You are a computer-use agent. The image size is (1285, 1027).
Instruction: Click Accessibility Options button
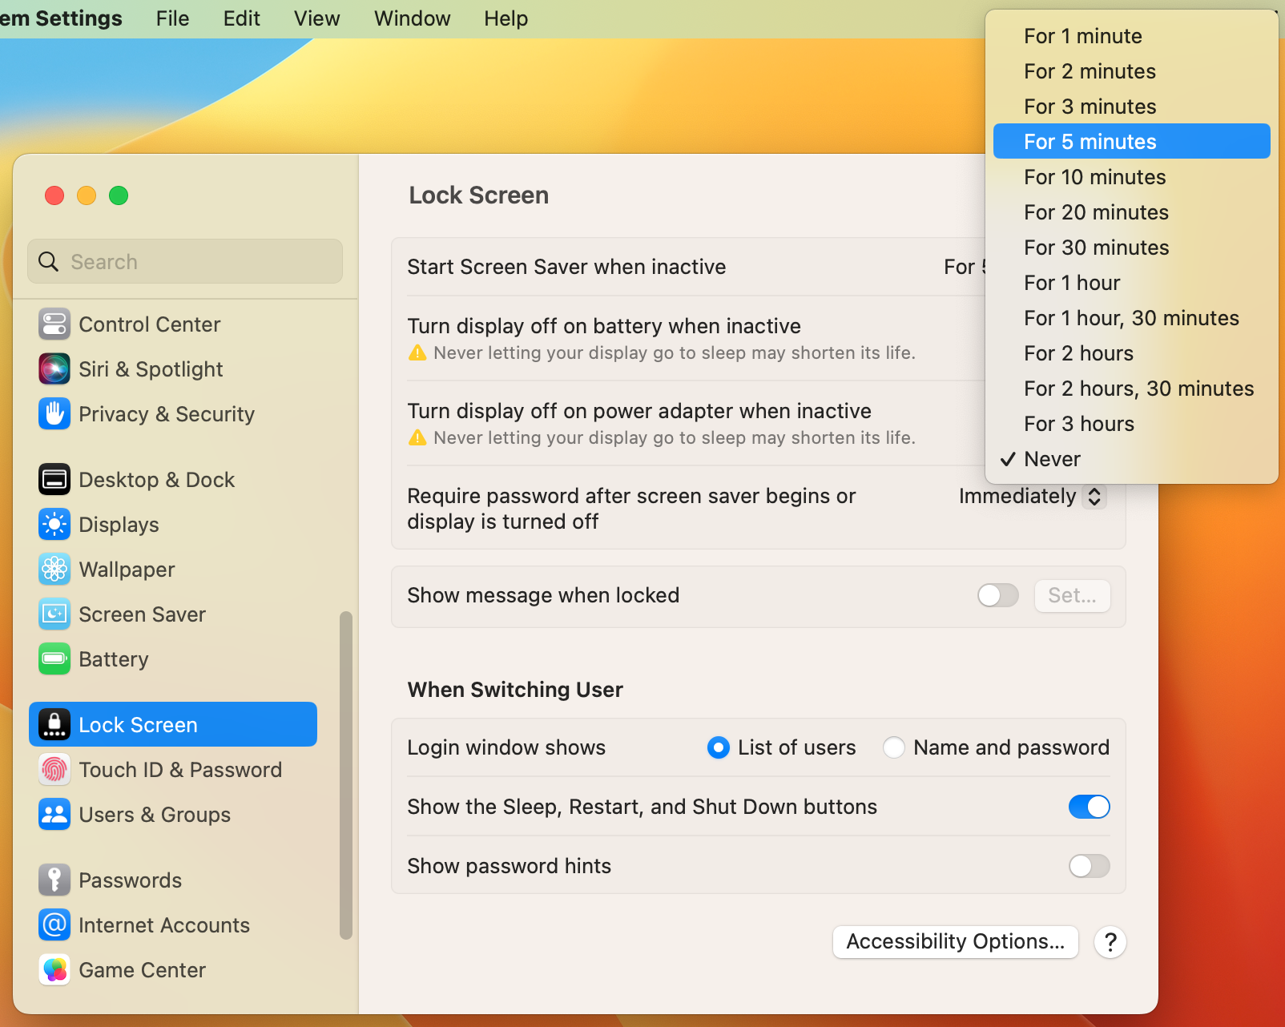[x=955, y=942]
